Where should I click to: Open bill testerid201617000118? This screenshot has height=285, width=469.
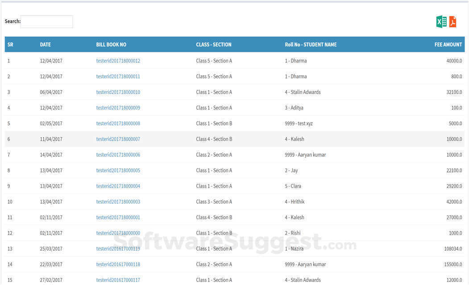(118, 264)
